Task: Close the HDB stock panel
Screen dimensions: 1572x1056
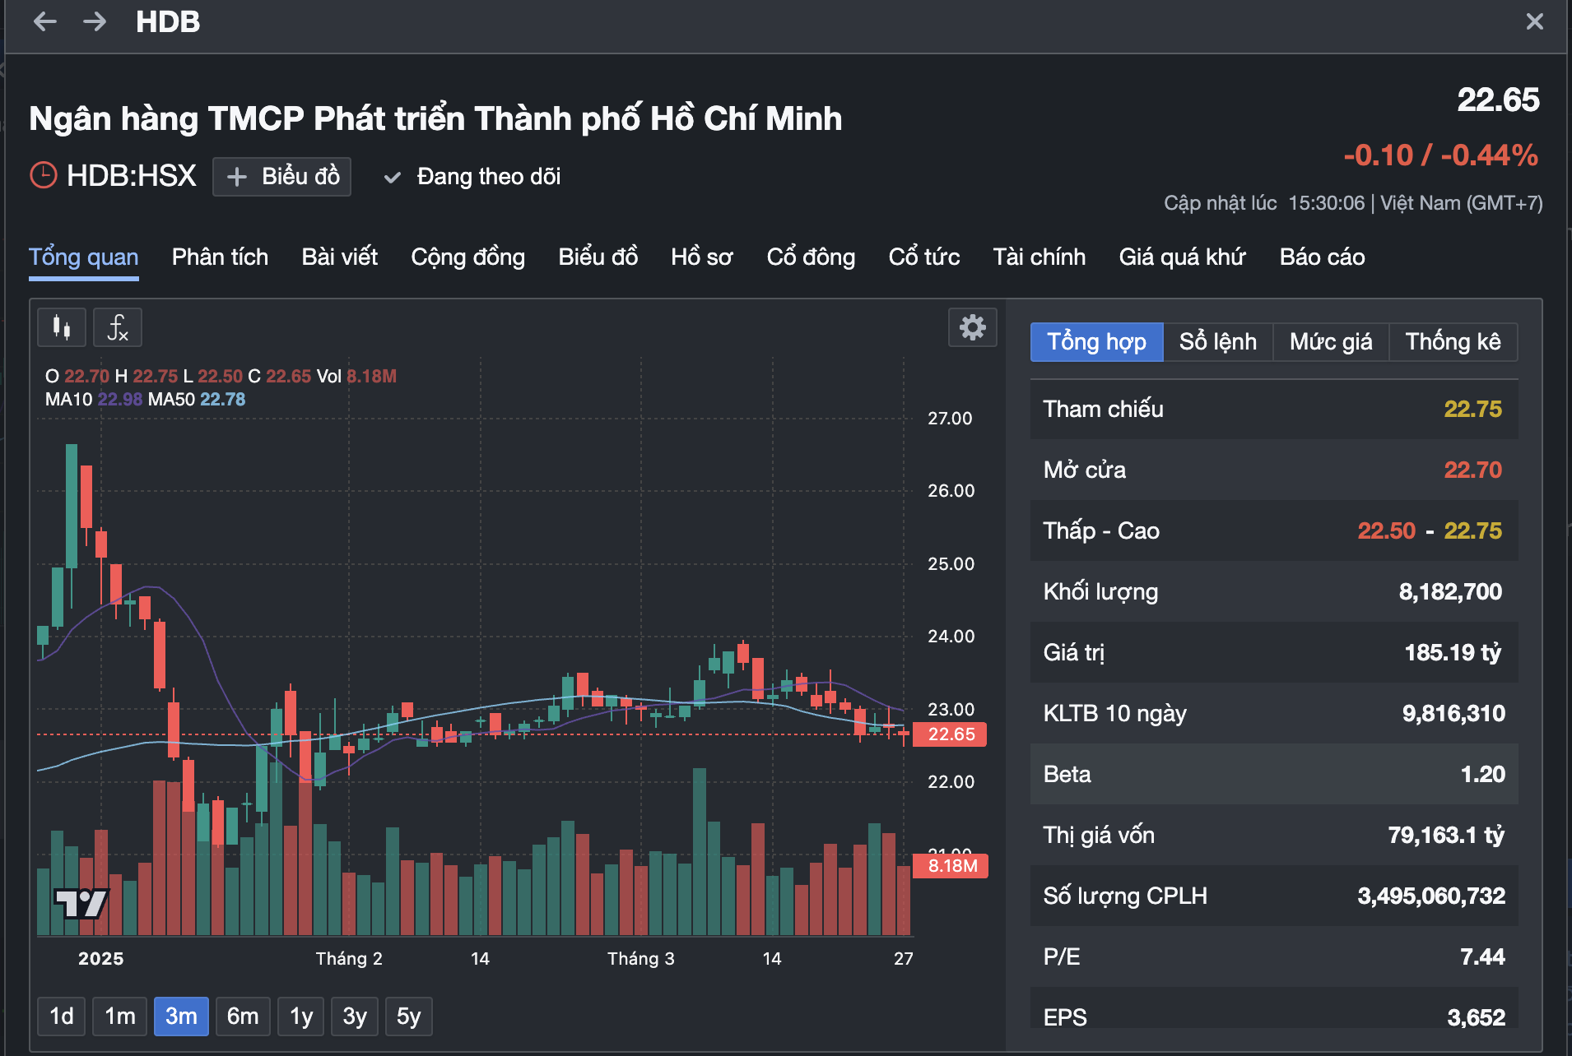Action: click(x=1534, y=21)
